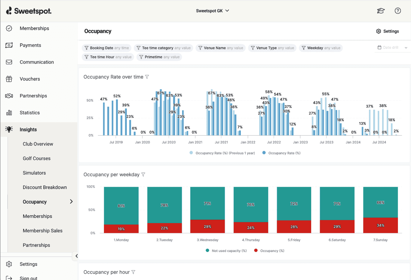Go to Golf Courses insights

click(x=36, y=158)
